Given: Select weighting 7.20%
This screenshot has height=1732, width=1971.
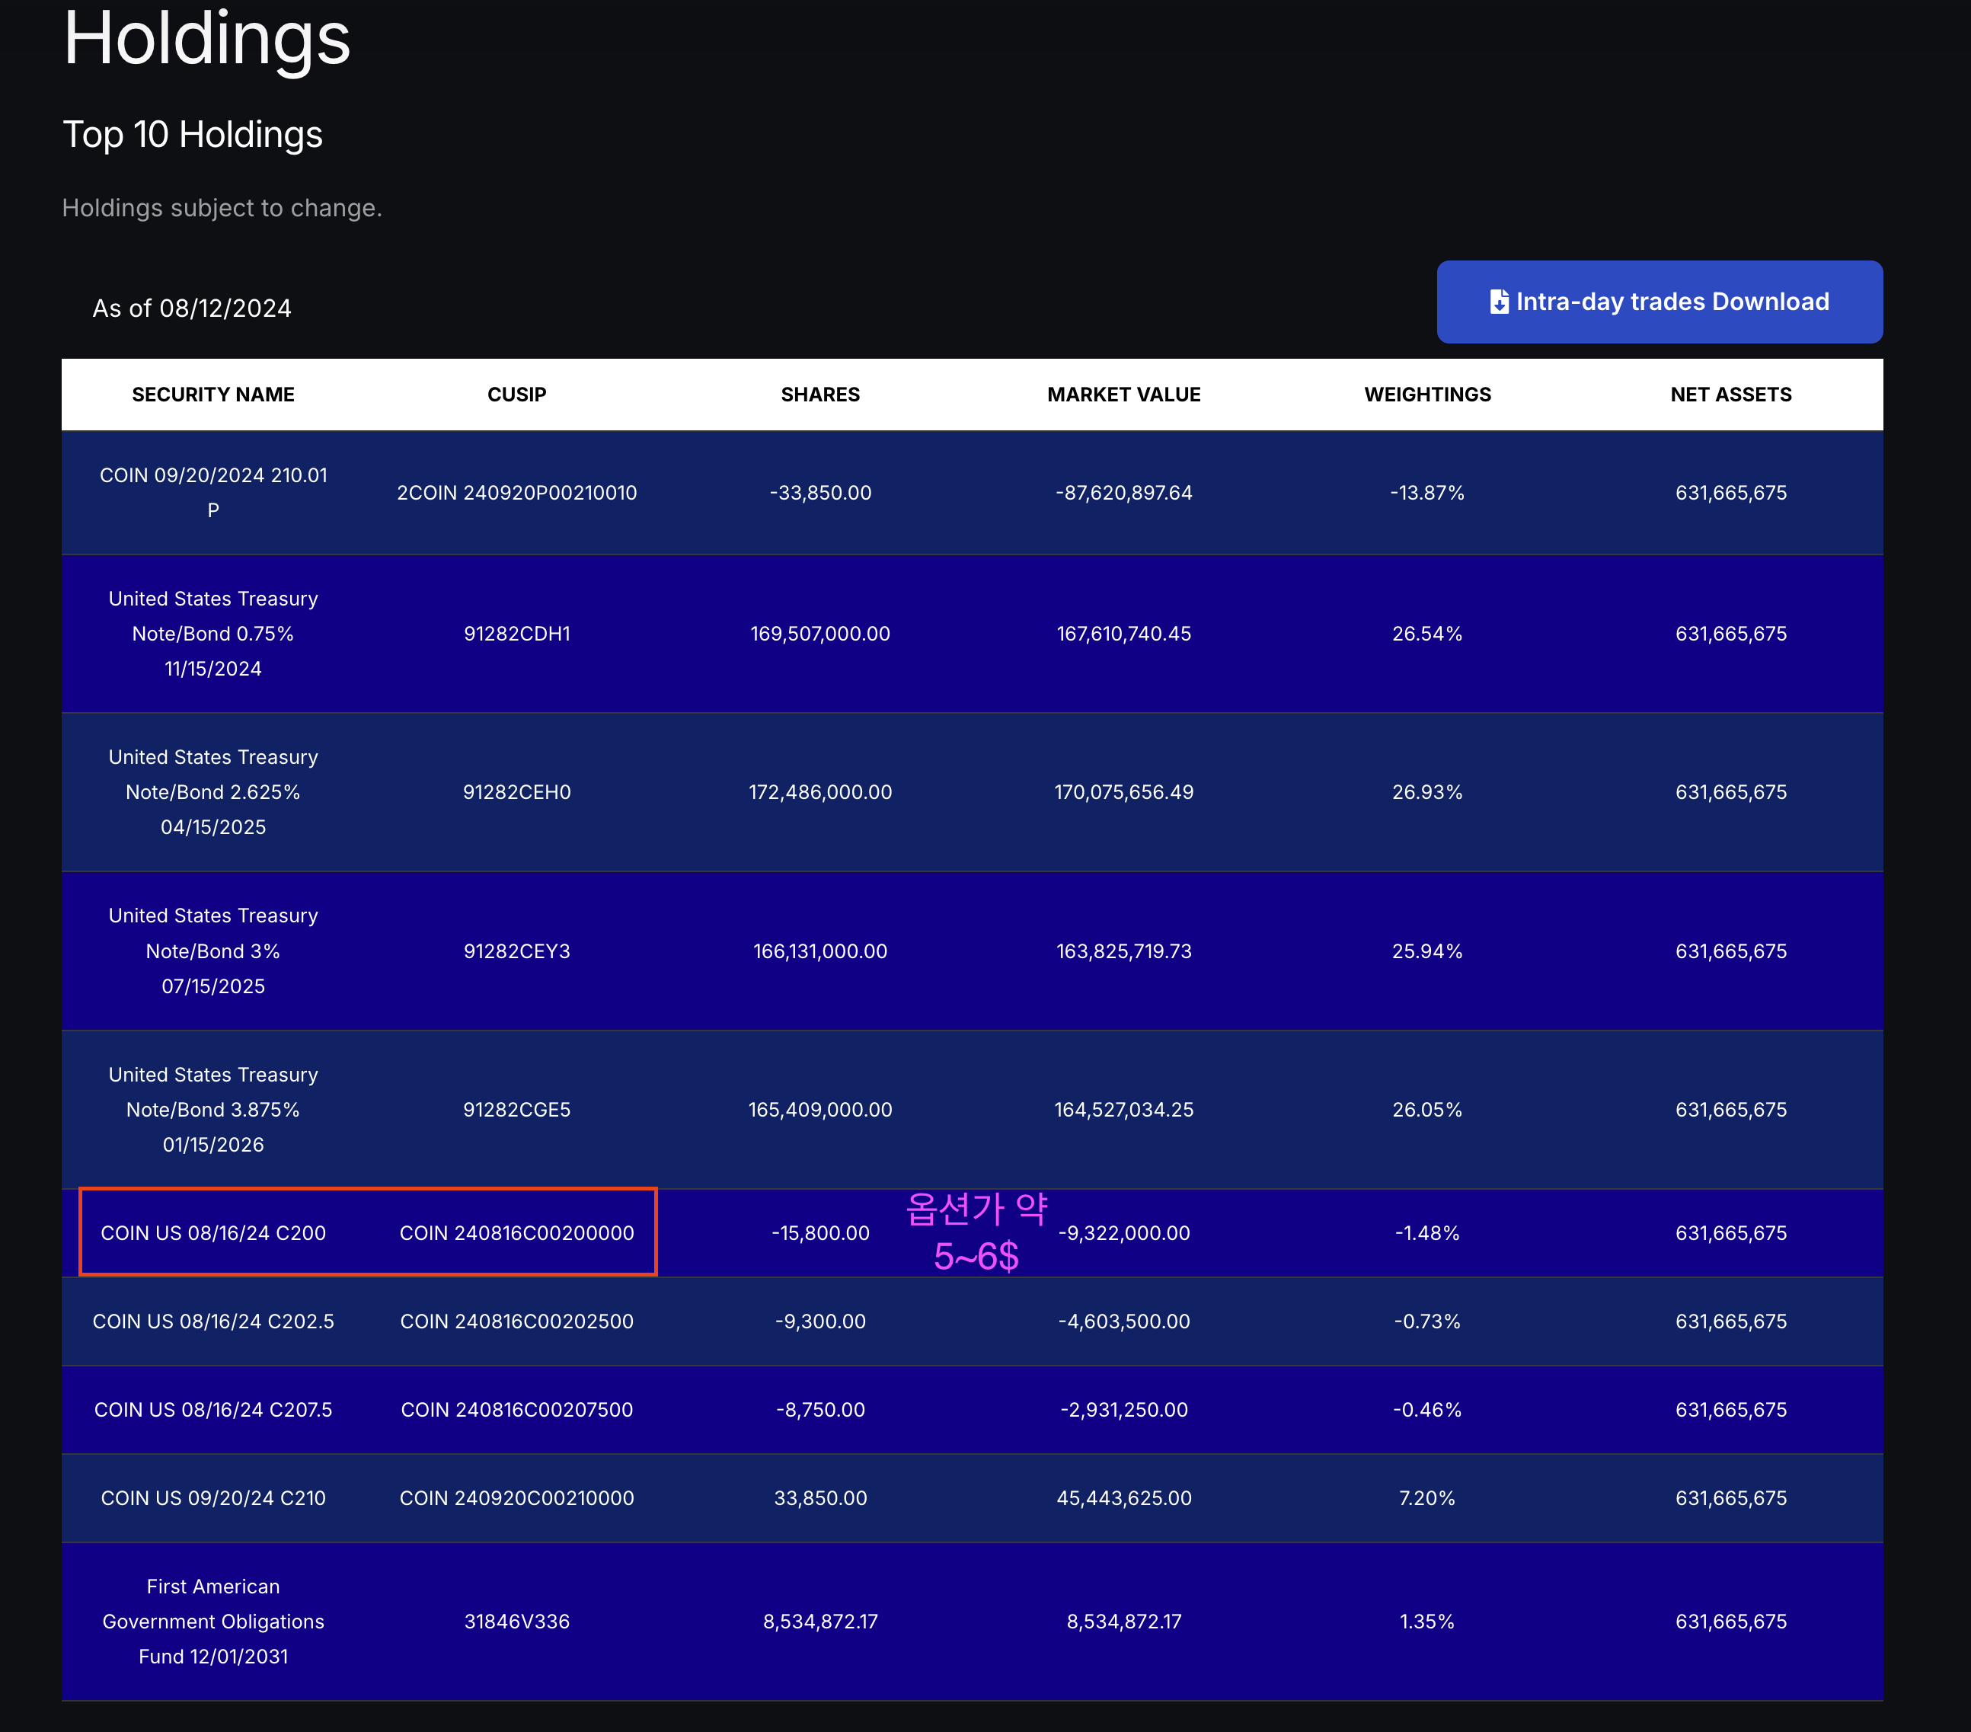Looking at the screenshot, I should coord(1427,1497).
